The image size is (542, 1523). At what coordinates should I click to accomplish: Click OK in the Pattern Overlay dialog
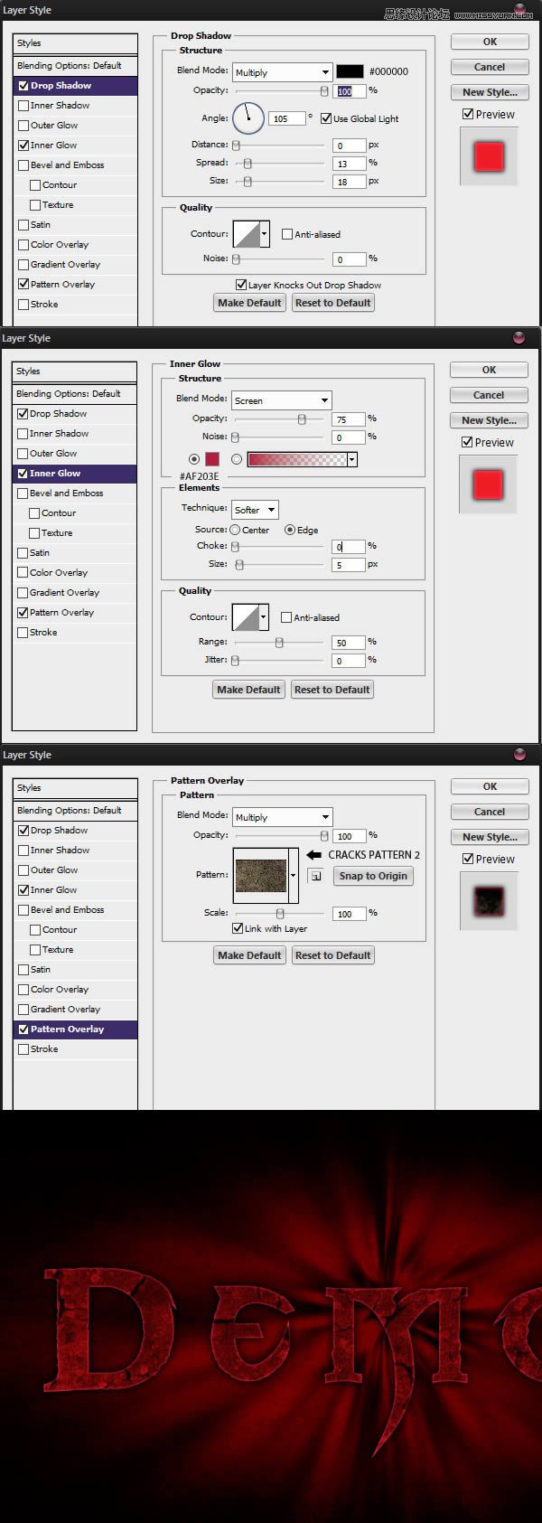490,786
